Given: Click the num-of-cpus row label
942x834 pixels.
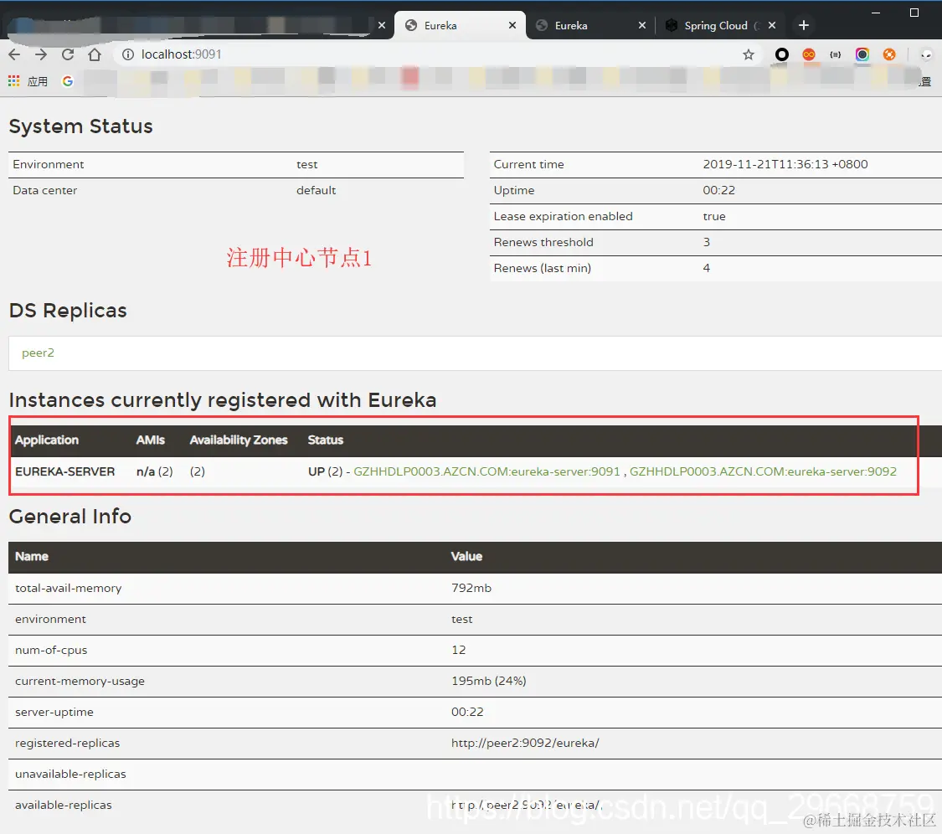Looking at the screenshot, I should tap(51, 650).
